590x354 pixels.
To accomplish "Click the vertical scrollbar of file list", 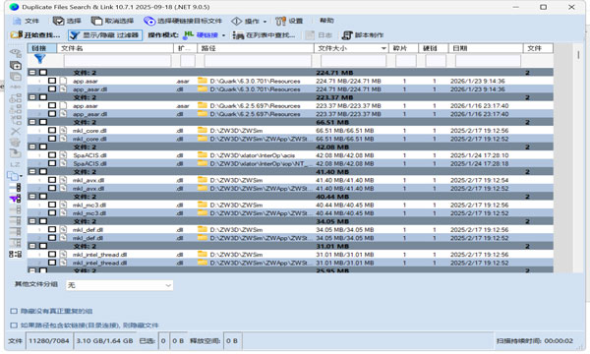I will (x=578, y=158).
